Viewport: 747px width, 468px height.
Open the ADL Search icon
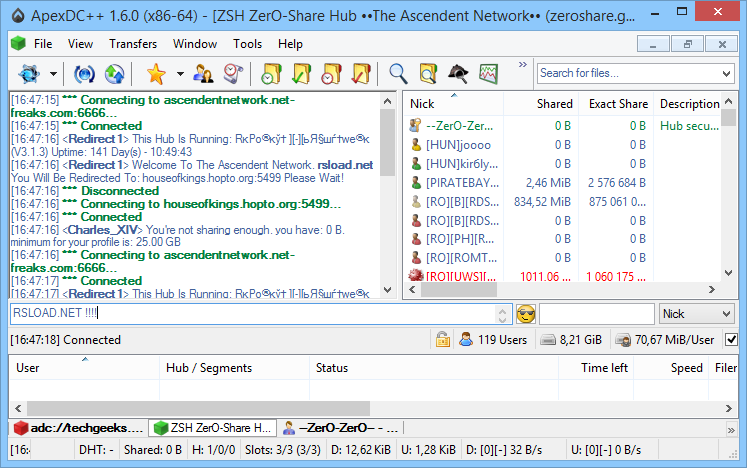click(x=428, y=74)
